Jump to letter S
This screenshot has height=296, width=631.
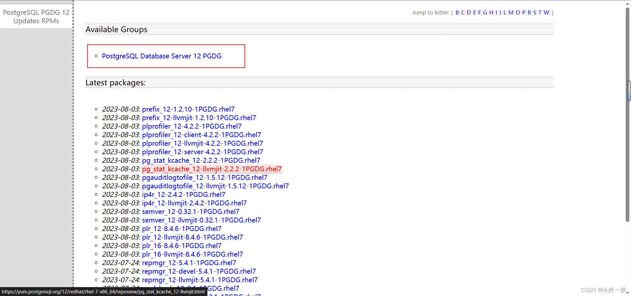535,12
